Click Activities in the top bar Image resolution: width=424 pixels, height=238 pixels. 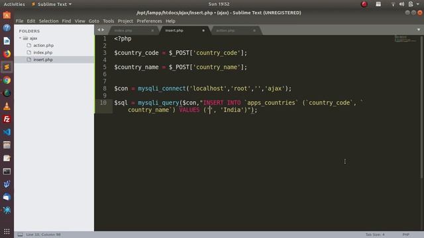click(x=14, y=4)
